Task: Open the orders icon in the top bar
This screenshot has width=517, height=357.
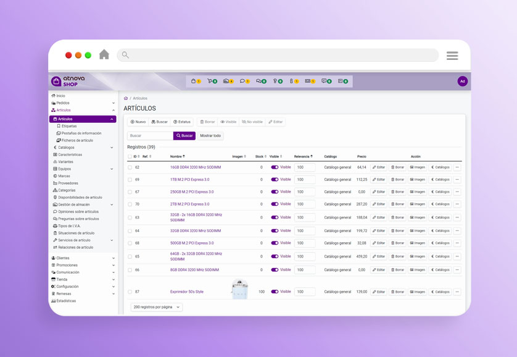Action: (x=227, y=81)
